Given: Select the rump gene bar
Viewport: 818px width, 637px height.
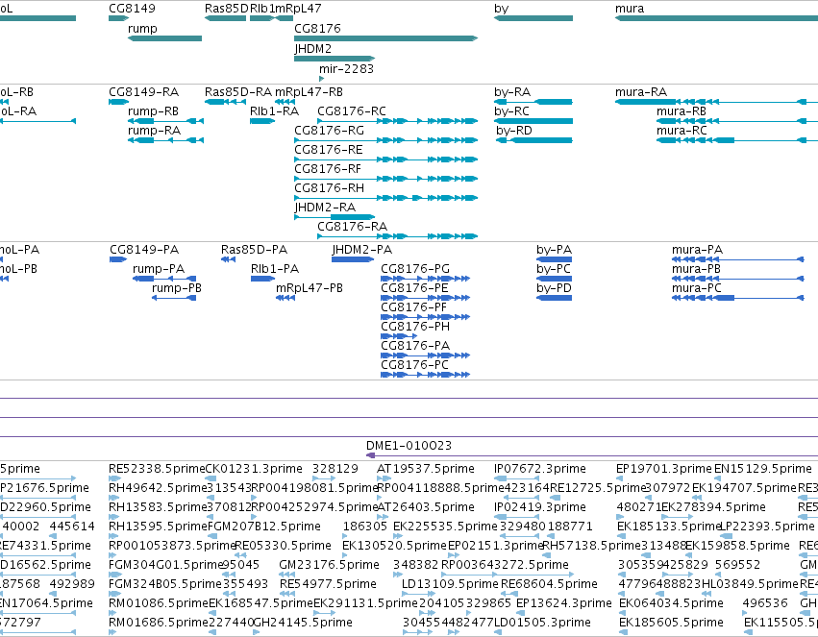Looking at the screenshot, I should coord(165,38).
